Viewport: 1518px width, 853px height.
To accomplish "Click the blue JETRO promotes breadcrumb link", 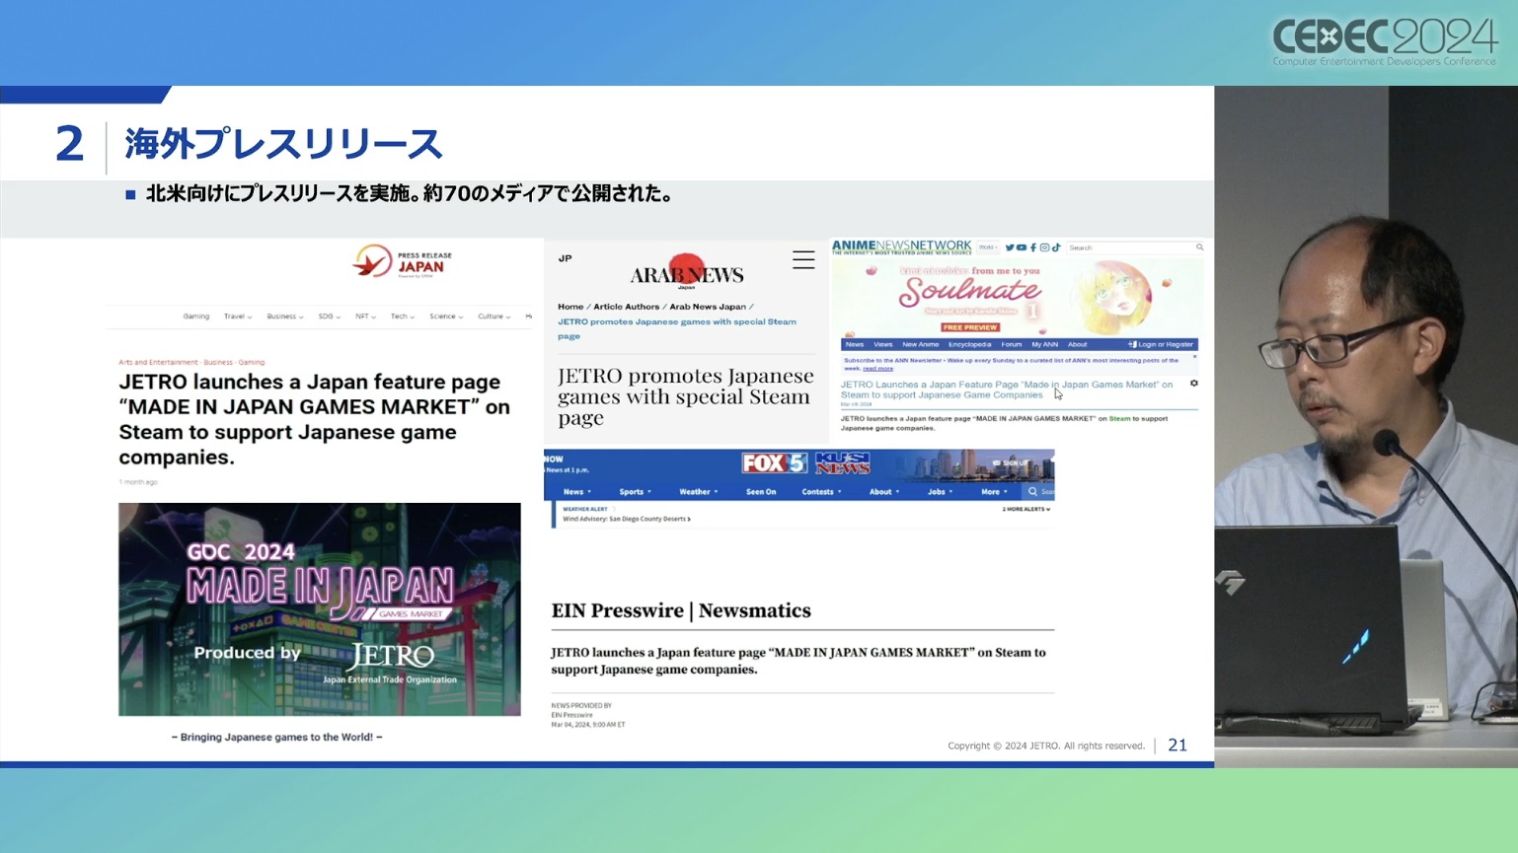I will (x=677, y=328).
